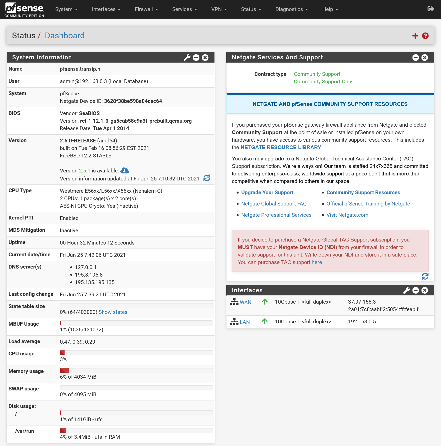This screenshot has width=441, height=446.
Task: Open the WAN interface link
Action: tap(245, 302)
